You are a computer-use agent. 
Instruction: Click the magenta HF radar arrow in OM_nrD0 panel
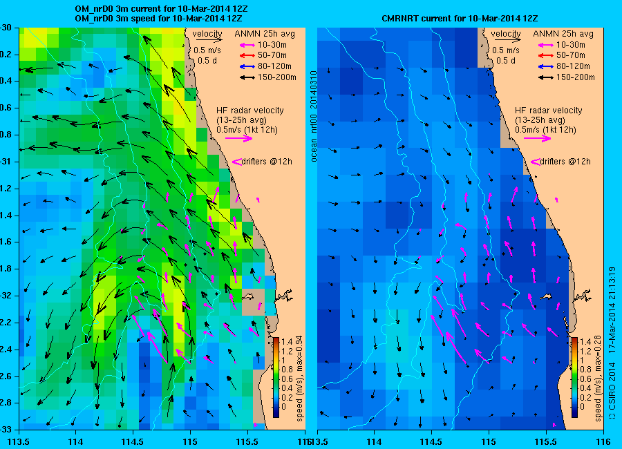pyautogui.click(x=239, y=138)
